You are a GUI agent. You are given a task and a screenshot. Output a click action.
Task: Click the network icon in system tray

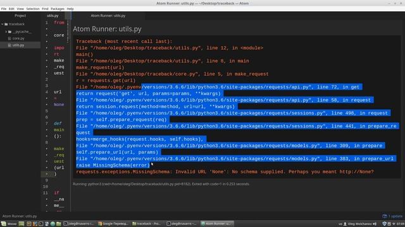coord(394,224)
